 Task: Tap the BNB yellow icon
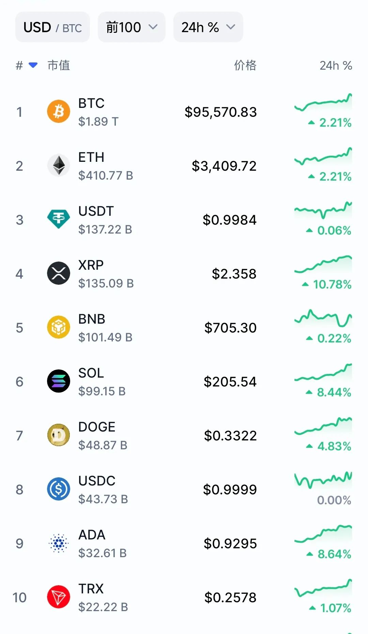[x=59, y=327]
